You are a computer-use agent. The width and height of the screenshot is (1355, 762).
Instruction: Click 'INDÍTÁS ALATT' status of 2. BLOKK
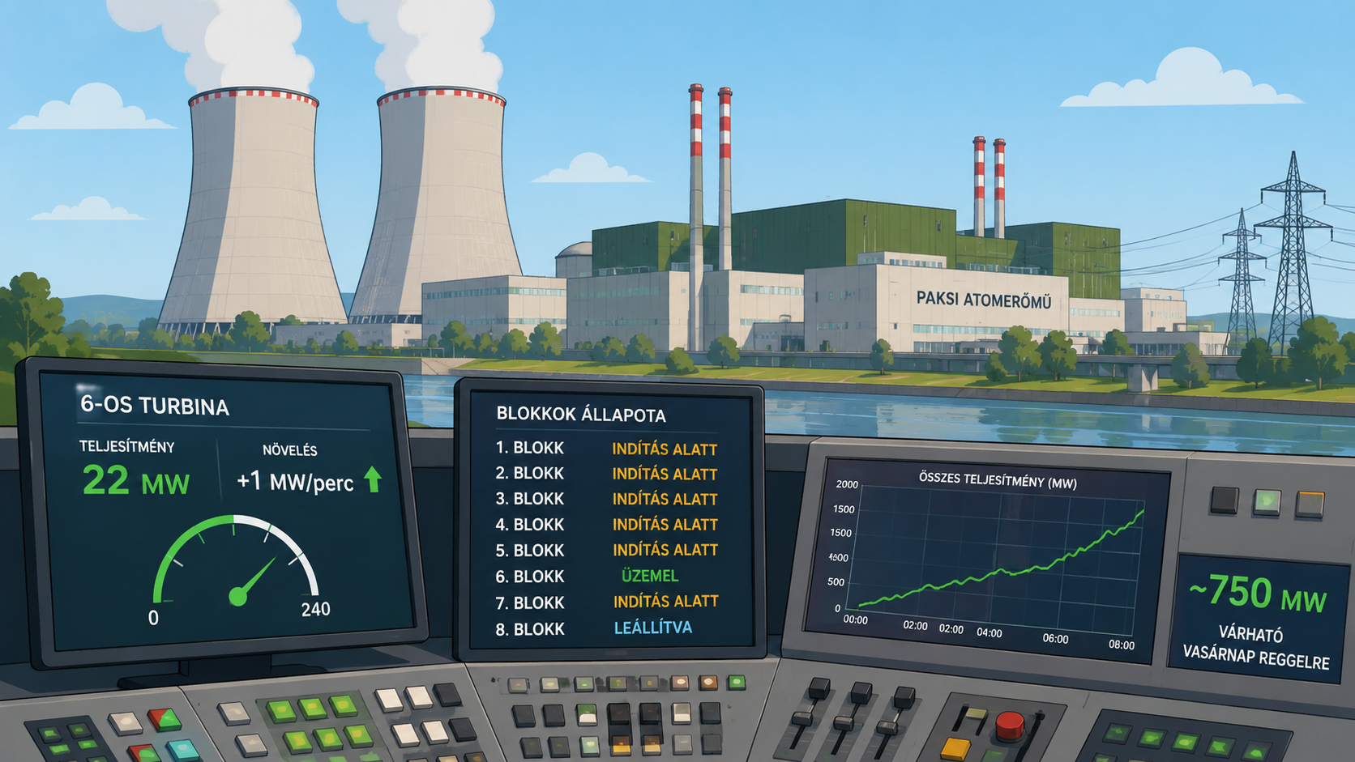(x=665, y=474)
